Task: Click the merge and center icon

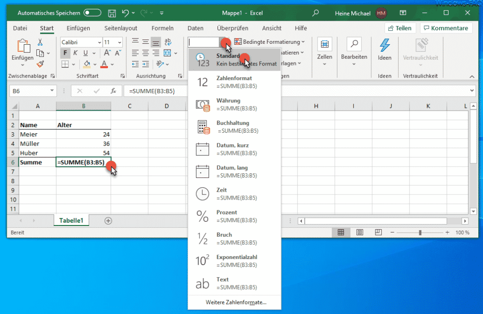Action: [167, 53]
